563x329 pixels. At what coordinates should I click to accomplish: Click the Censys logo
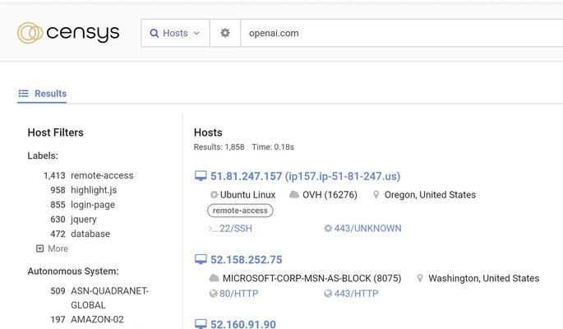click(x=68, y=33)
